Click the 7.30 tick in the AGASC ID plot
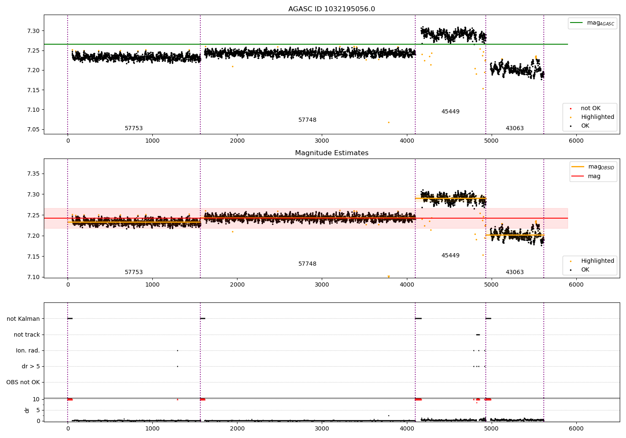This screenshot has height=438, width=626. pyautogui.click(x=33, y=31)
